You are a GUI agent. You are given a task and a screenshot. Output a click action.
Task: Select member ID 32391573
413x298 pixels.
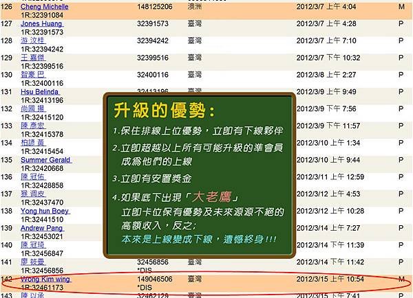pyautogui.click(x=153, y=23)
